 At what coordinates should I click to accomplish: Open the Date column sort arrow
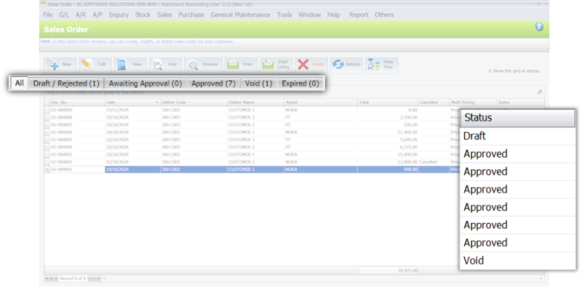[x=157, y=103]
